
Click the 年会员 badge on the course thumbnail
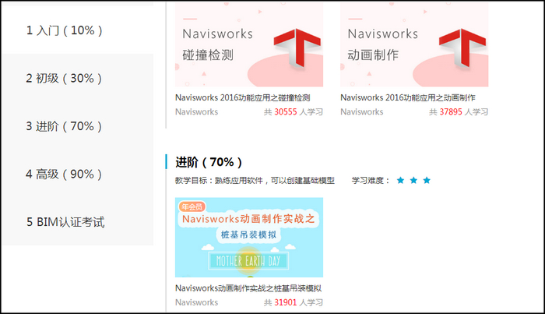click(192, 206)
